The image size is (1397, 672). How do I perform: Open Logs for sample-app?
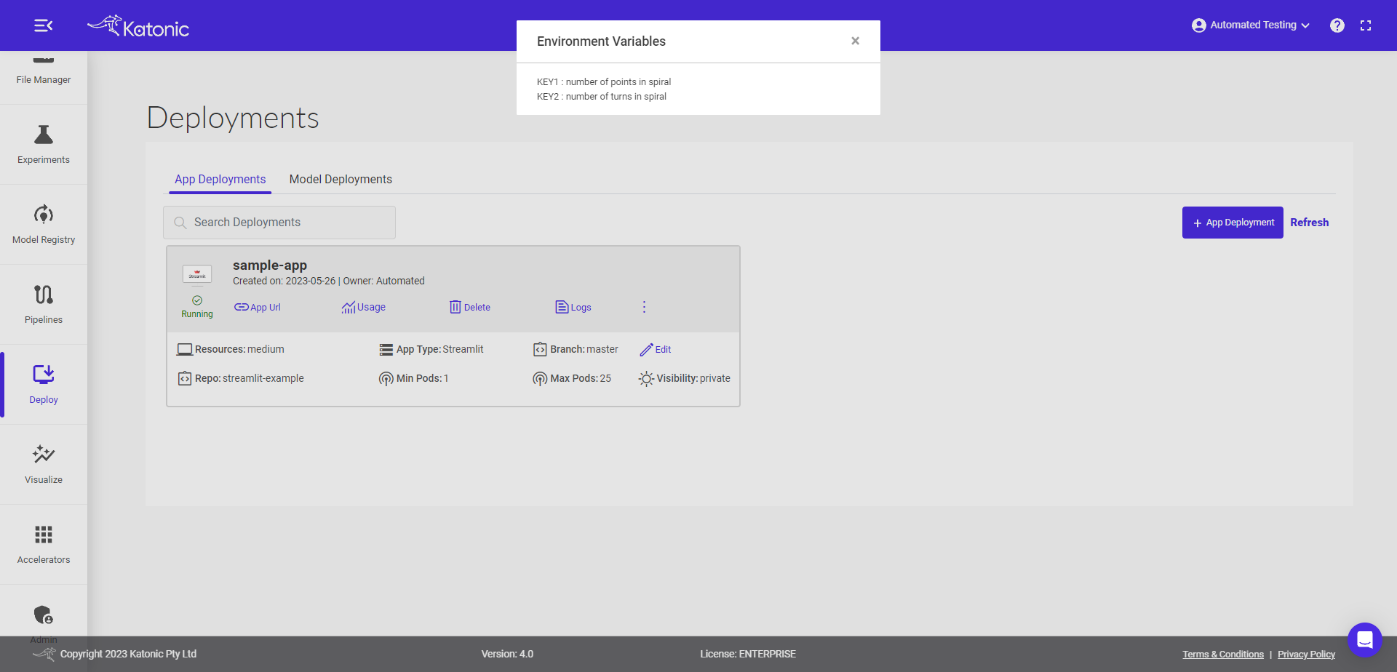pyautogui.click(x=573, y=308)
